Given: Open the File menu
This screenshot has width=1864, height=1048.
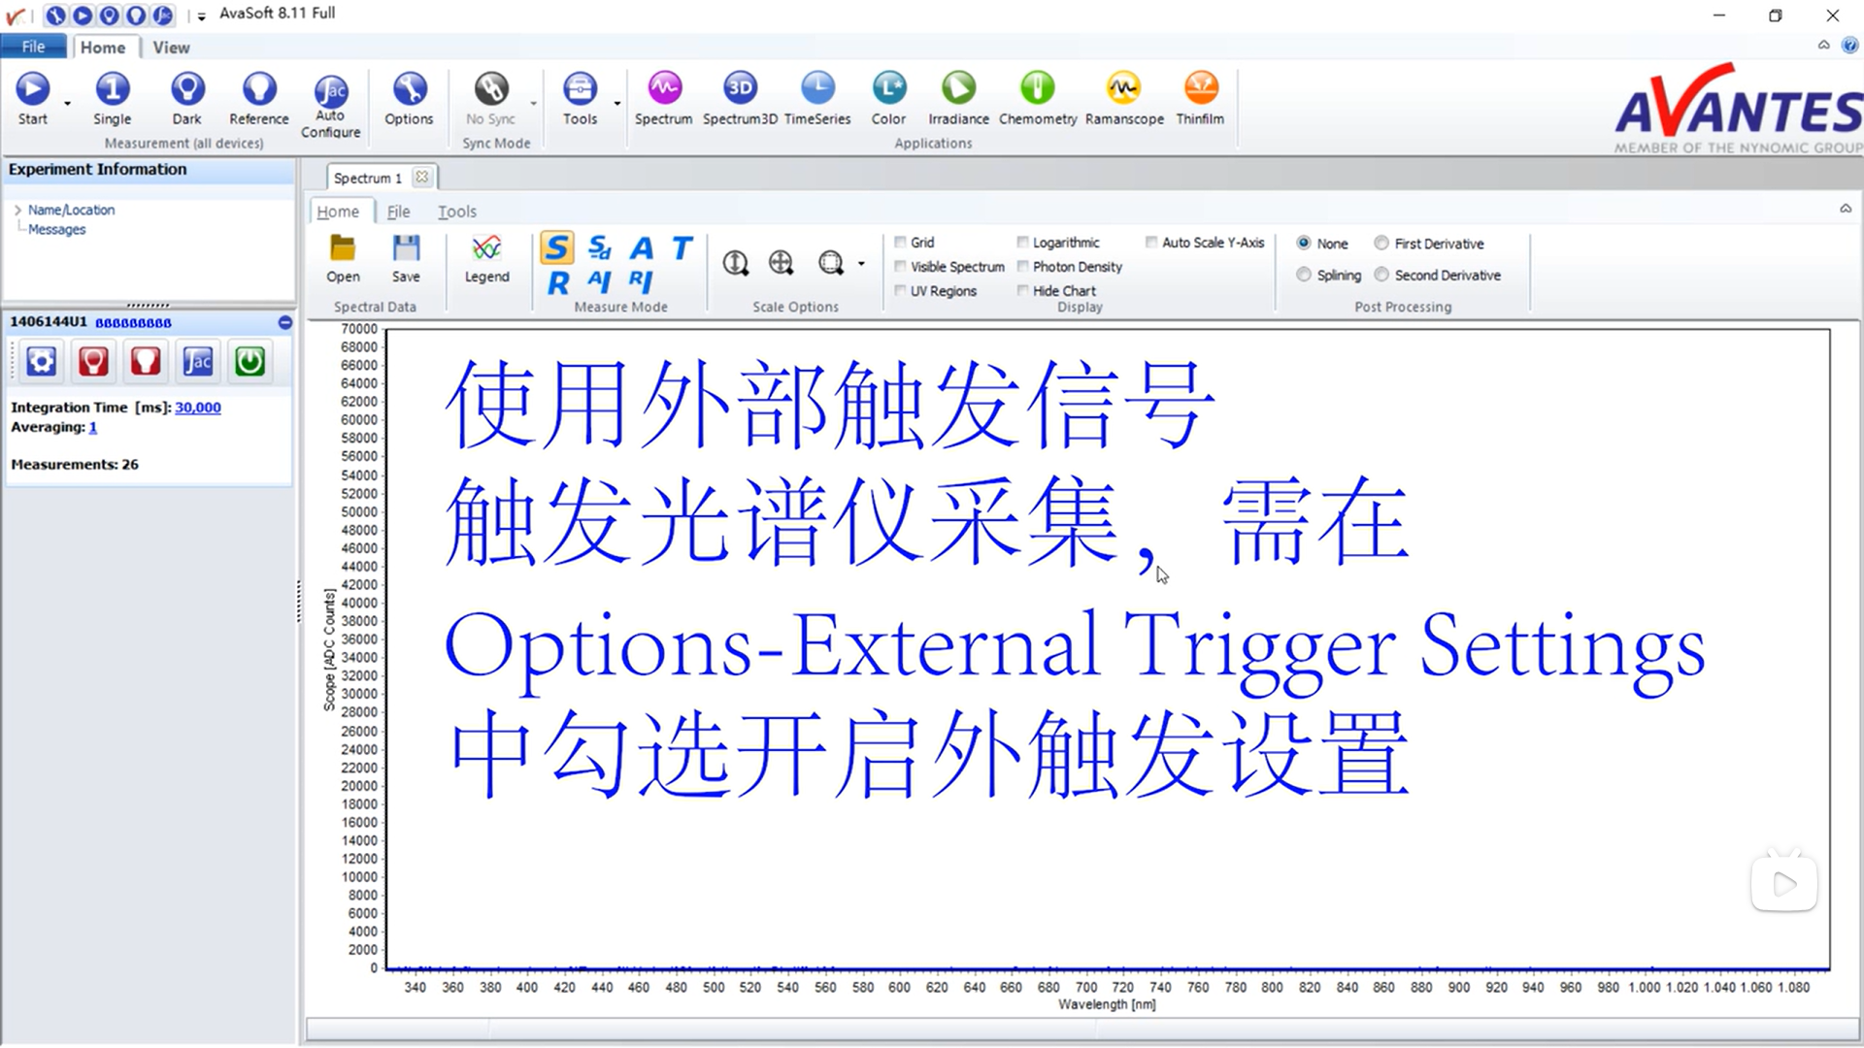Looking at the screenshot, I should click(33, 46).
